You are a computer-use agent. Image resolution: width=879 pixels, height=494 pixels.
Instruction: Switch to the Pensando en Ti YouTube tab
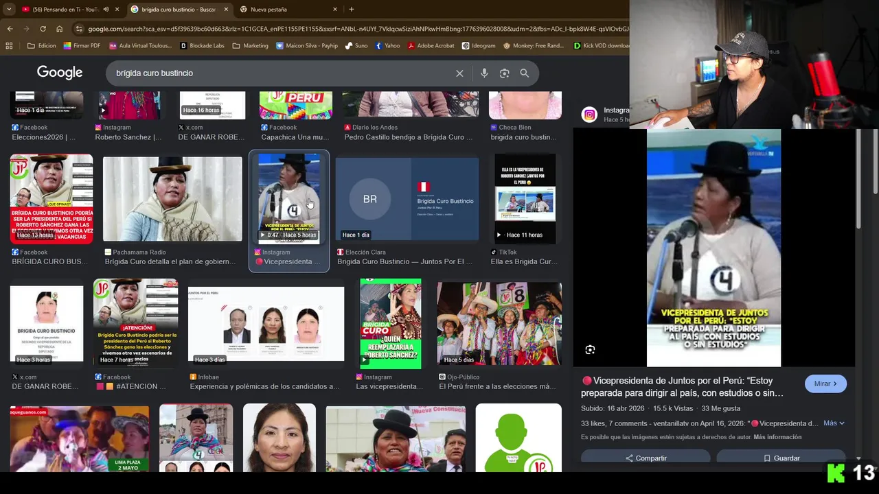tap(65, 9)
